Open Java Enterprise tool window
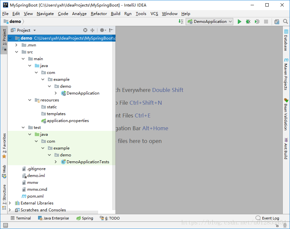Viewport: 290px width, 229px height. 53,218
